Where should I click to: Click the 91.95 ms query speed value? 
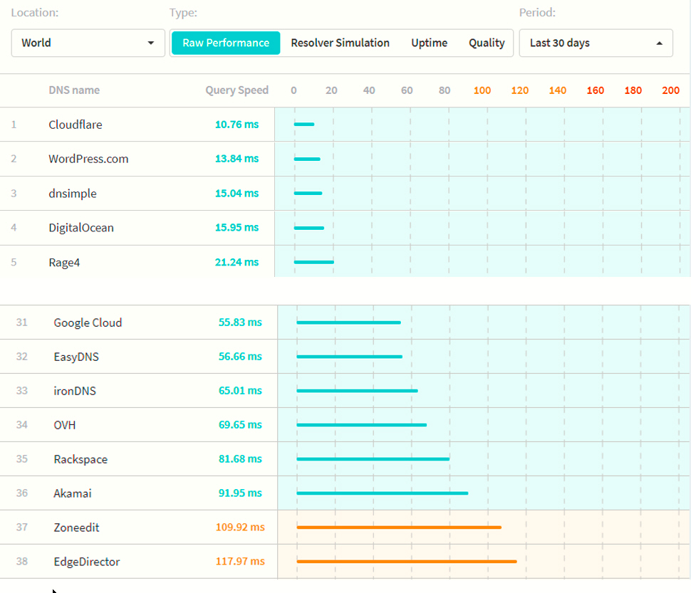[240, 493]
